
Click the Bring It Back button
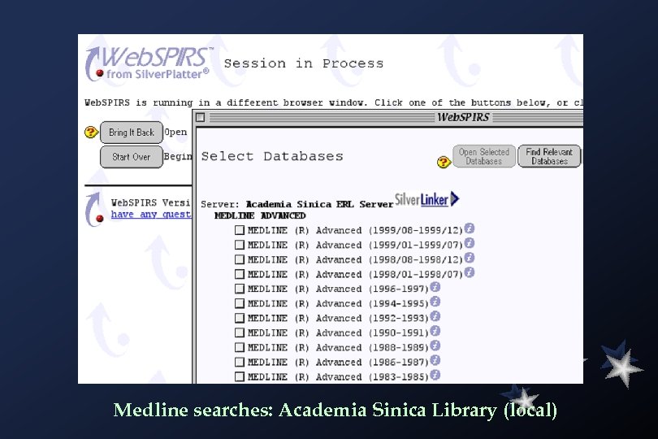coord(132,133)
